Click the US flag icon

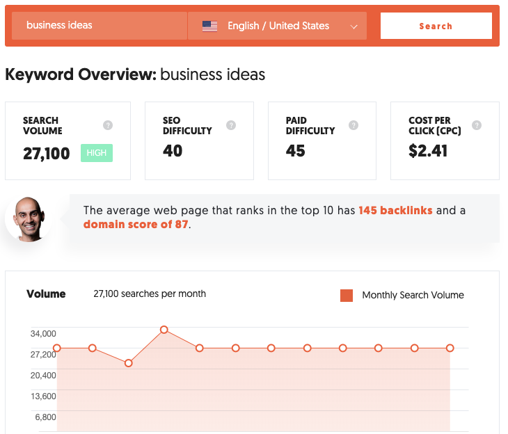tap(209, 26)
